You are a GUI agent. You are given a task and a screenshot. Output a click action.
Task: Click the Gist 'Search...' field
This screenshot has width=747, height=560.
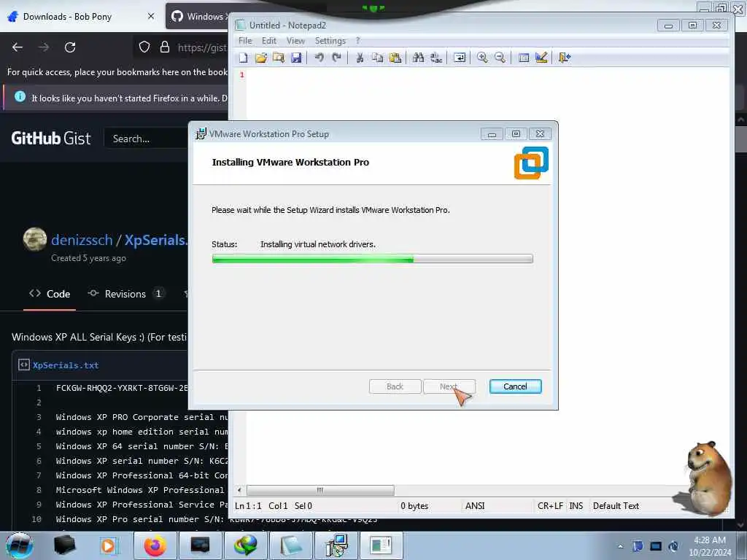click(146, 139)
